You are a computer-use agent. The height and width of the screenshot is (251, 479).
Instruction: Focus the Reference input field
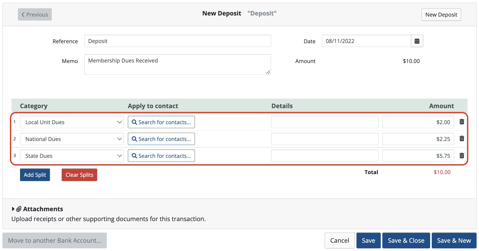tap(178, 41)
